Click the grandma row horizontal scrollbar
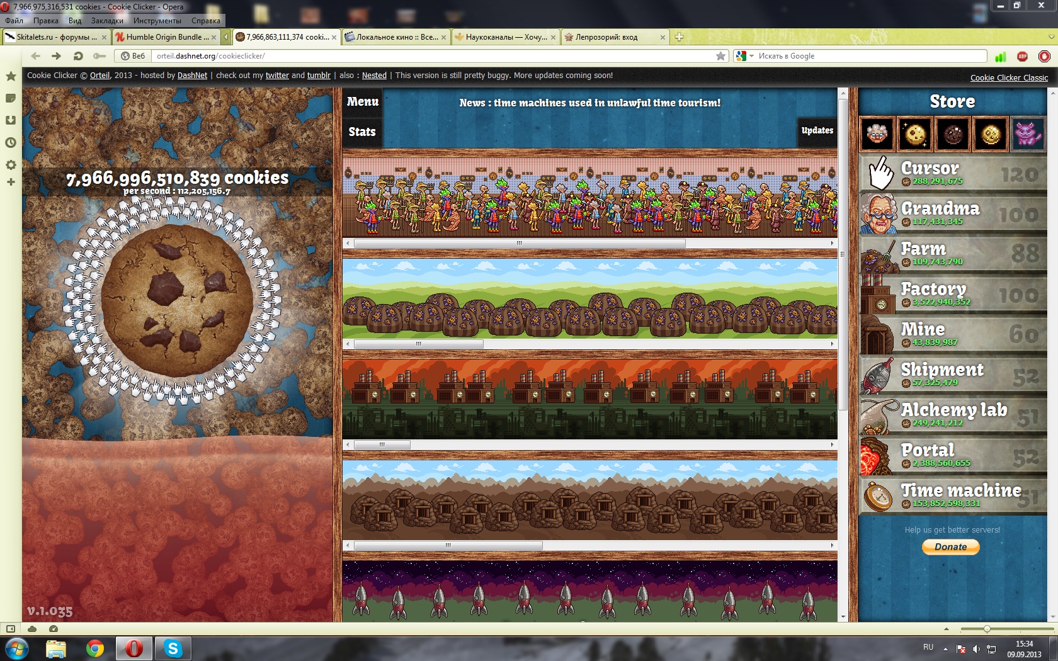Screen dimensions: 1058x661 point(520,243)
